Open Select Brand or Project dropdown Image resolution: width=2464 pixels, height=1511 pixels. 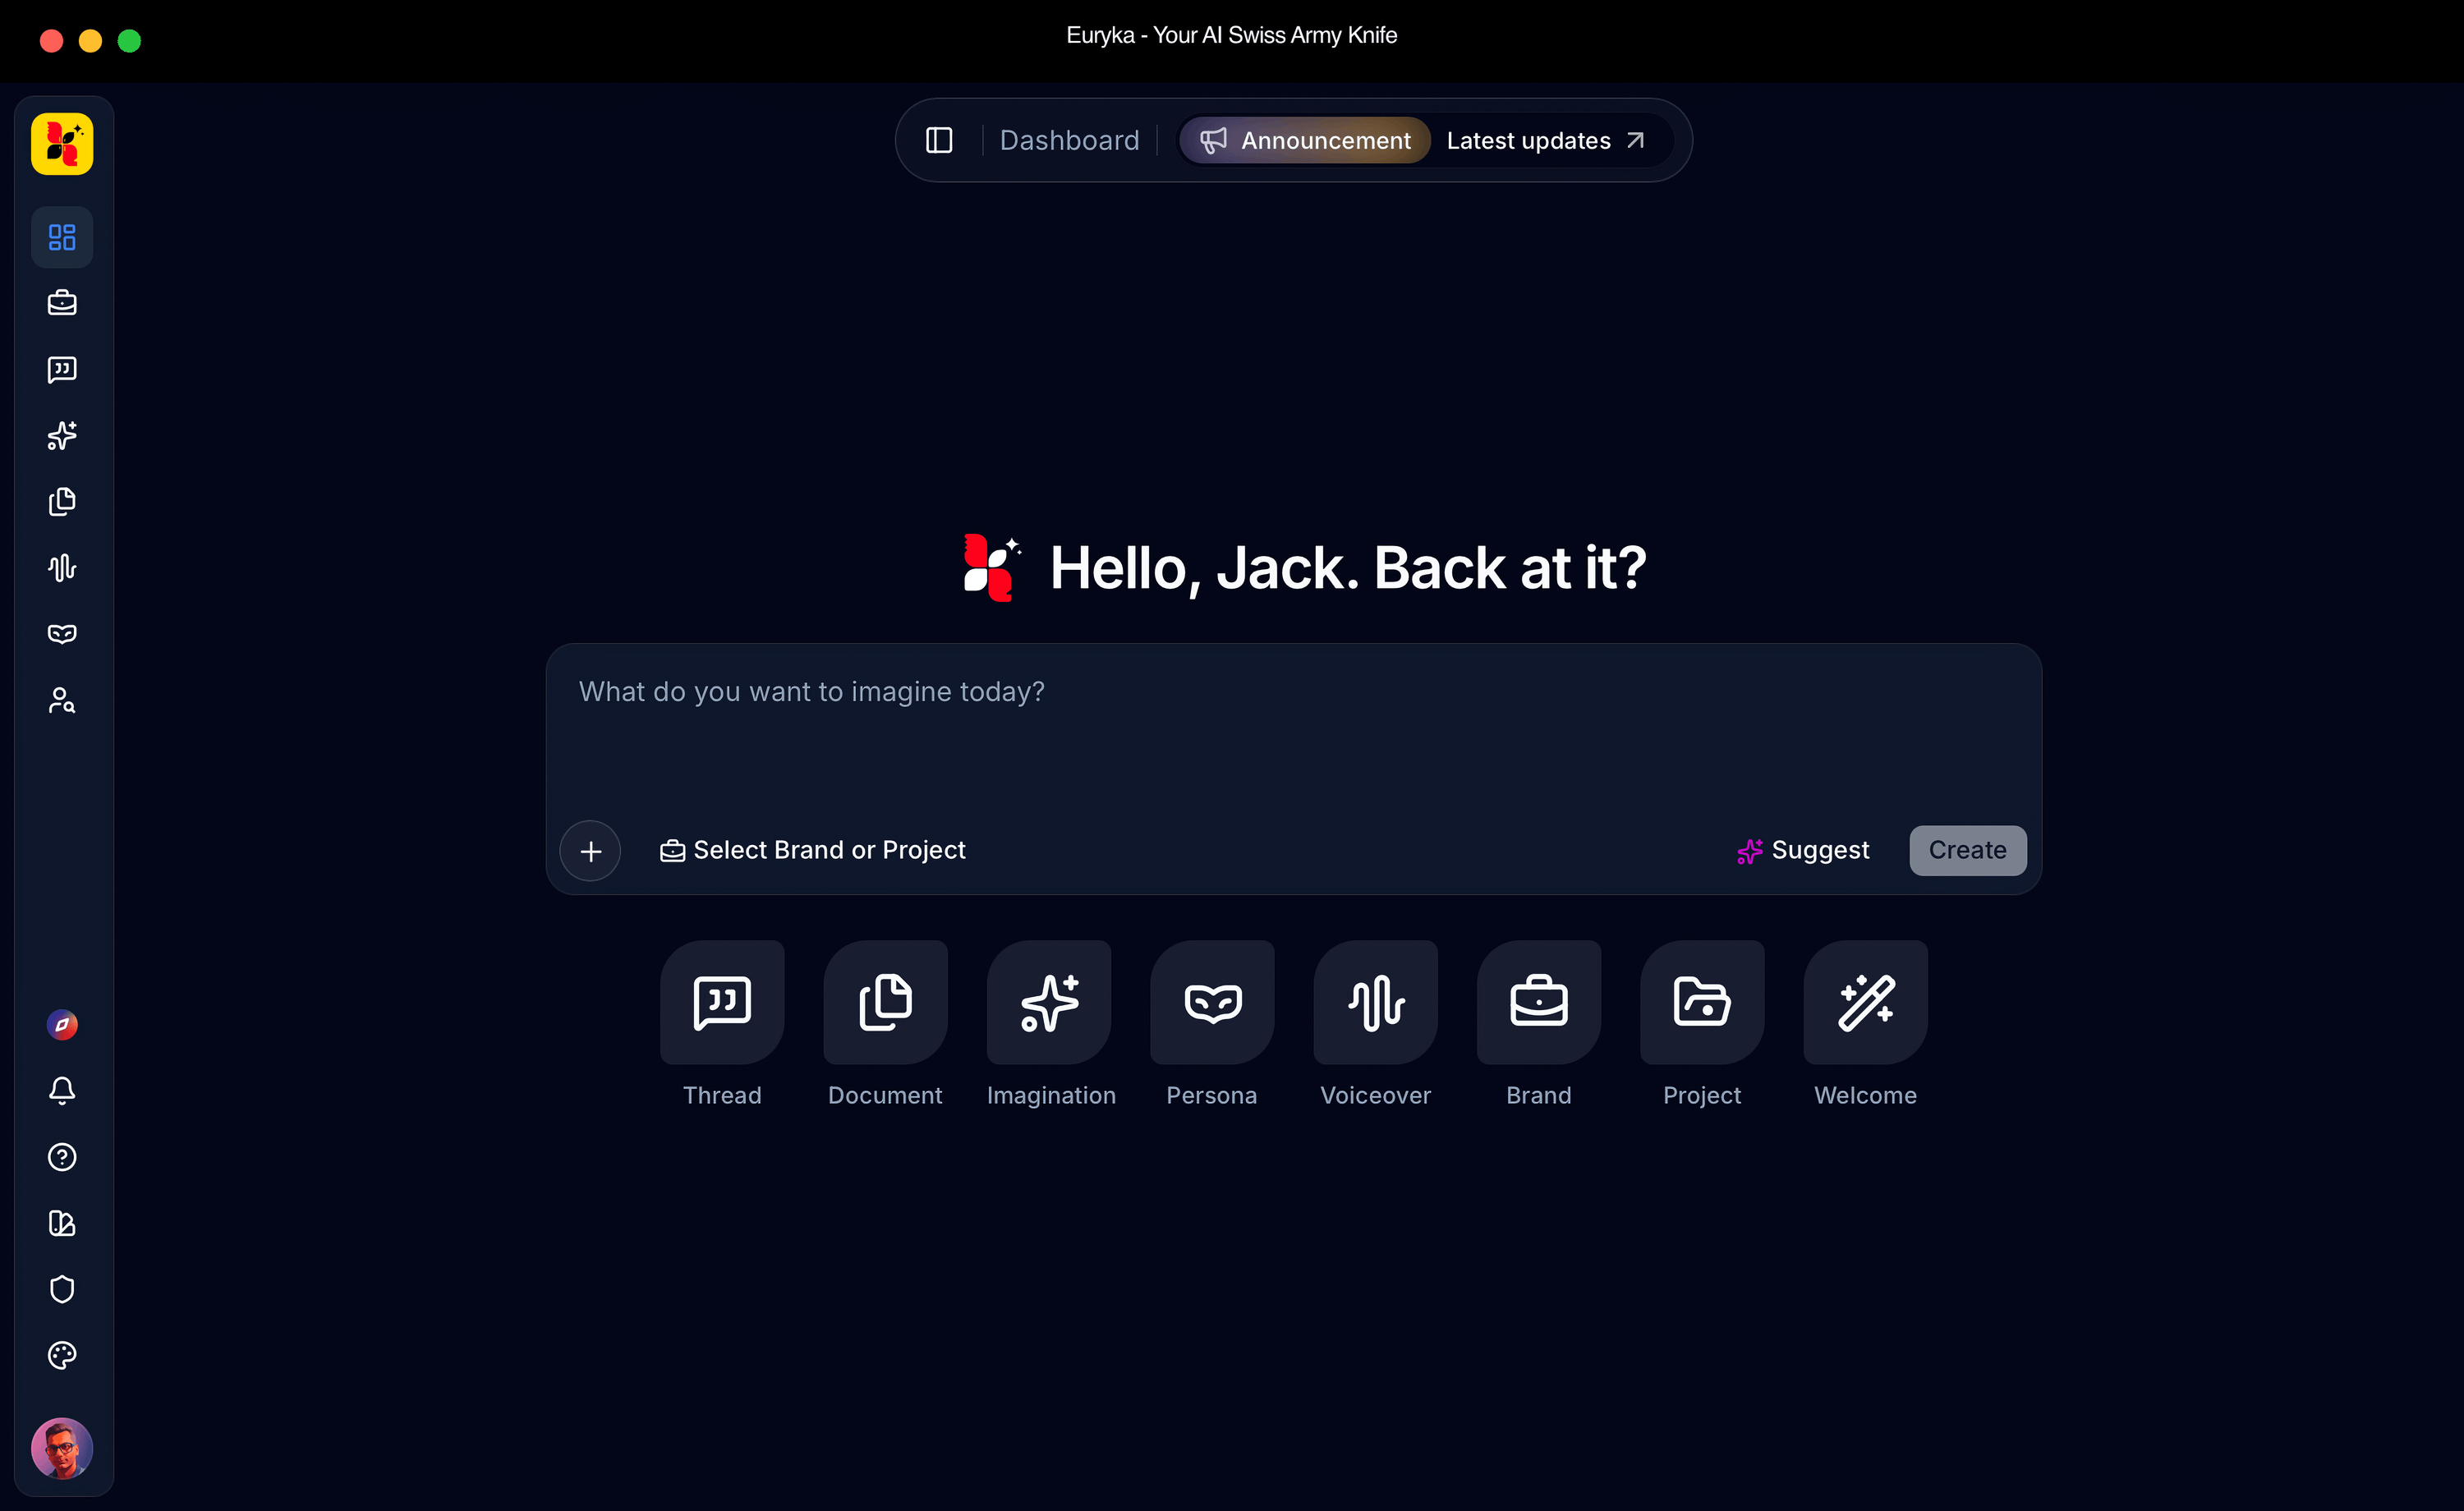tap(812, 850)
